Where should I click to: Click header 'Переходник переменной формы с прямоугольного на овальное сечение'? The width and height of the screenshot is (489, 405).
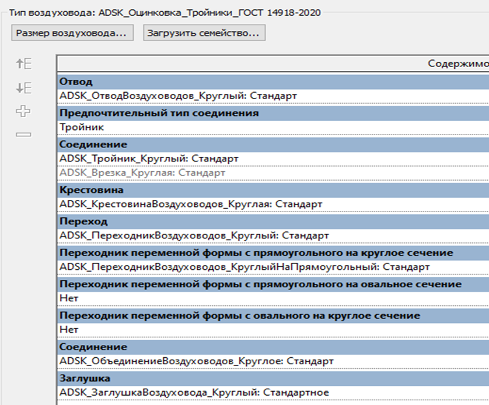click(273, 284)
